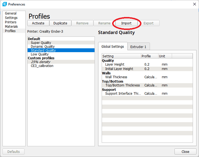This screenshot has width=199, height=157.
Task: Click the Printer: Creality Ender-3 label
Action: (45, 32)
